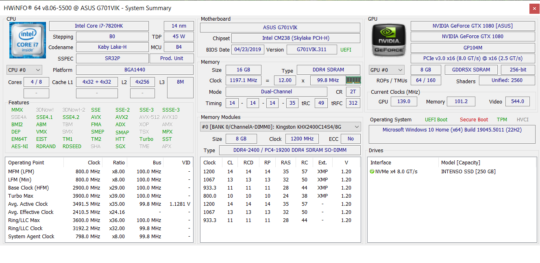Viewport: 540px width, 263px height.
Task: Click the ASUS G701VIK motherboard field
Action: tap(280, 28)
